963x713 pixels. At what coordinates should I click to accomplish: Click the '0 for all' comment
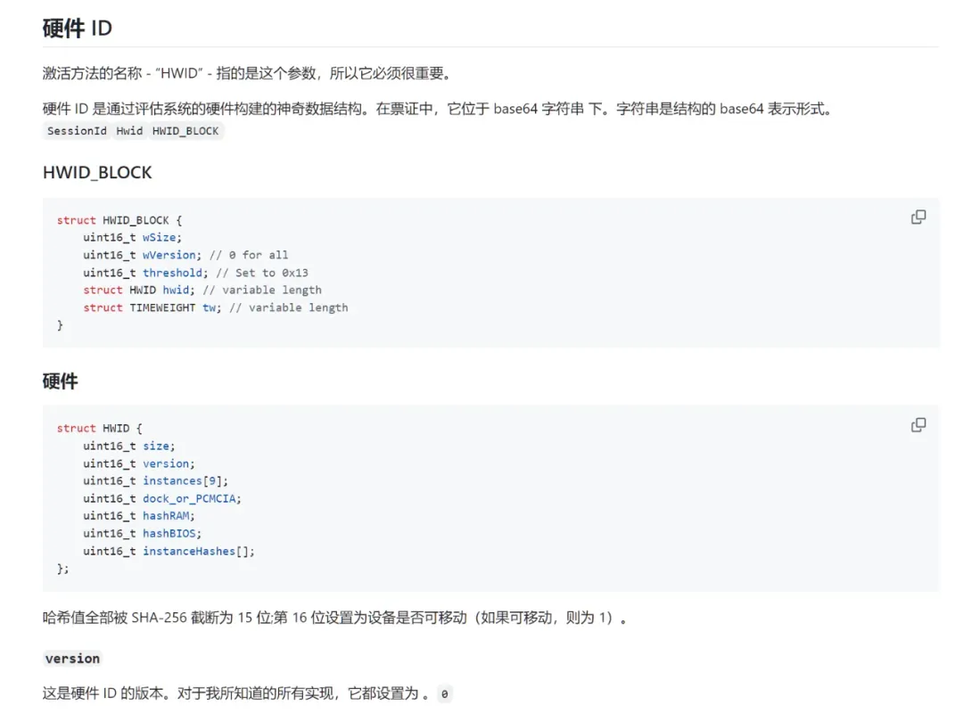click(x=249, y=255)
